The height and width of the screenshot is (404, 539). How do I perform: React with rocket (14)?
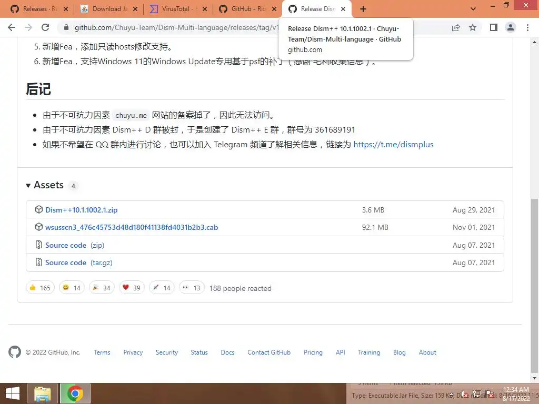[x=162, y=288]
